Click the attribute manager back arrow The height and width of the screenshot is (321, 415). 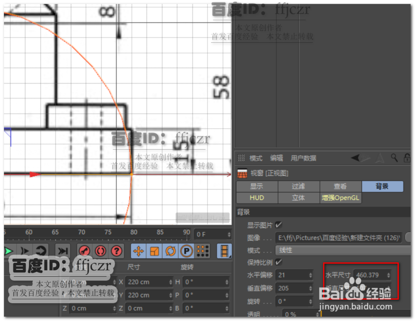pyautogui.click(x=355, y=158)
